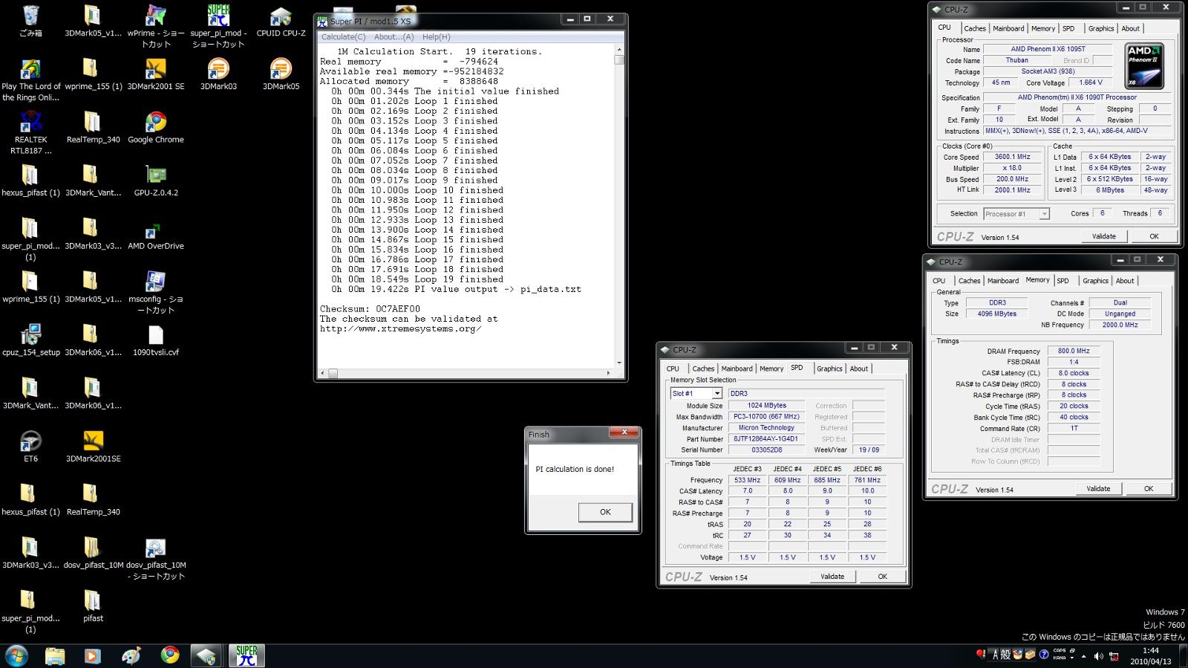Screen dimensions: 1188x668
Task: Open 3DMark2001SE yellow desktop icon
Action: (x=94, y=447)
